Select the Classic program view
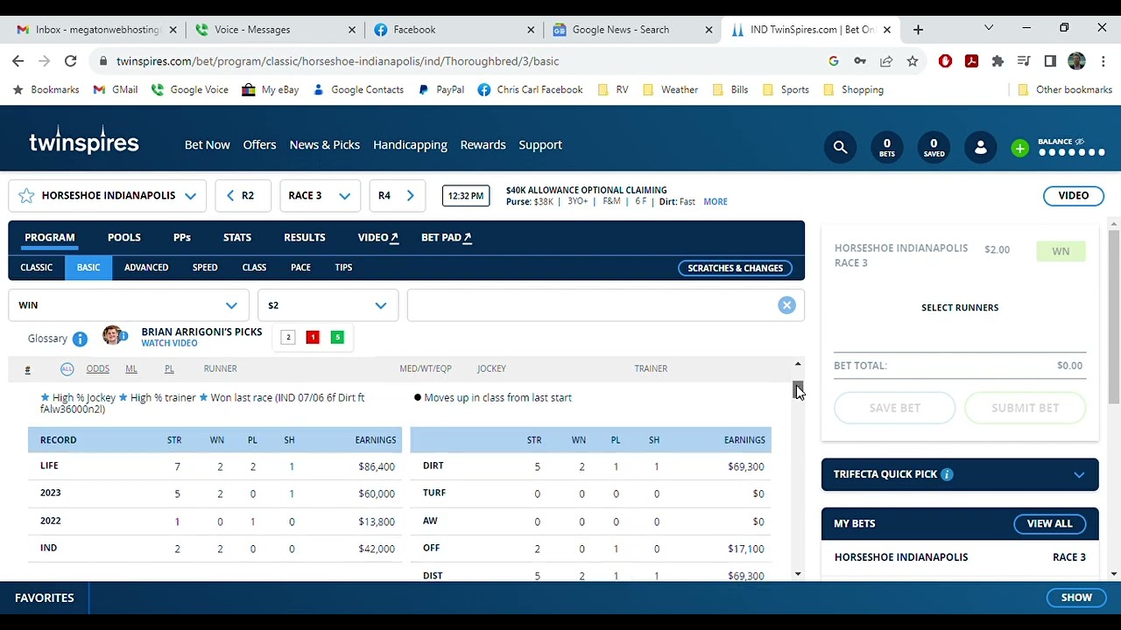This screenshot has width=1121, height=630. 37,268
